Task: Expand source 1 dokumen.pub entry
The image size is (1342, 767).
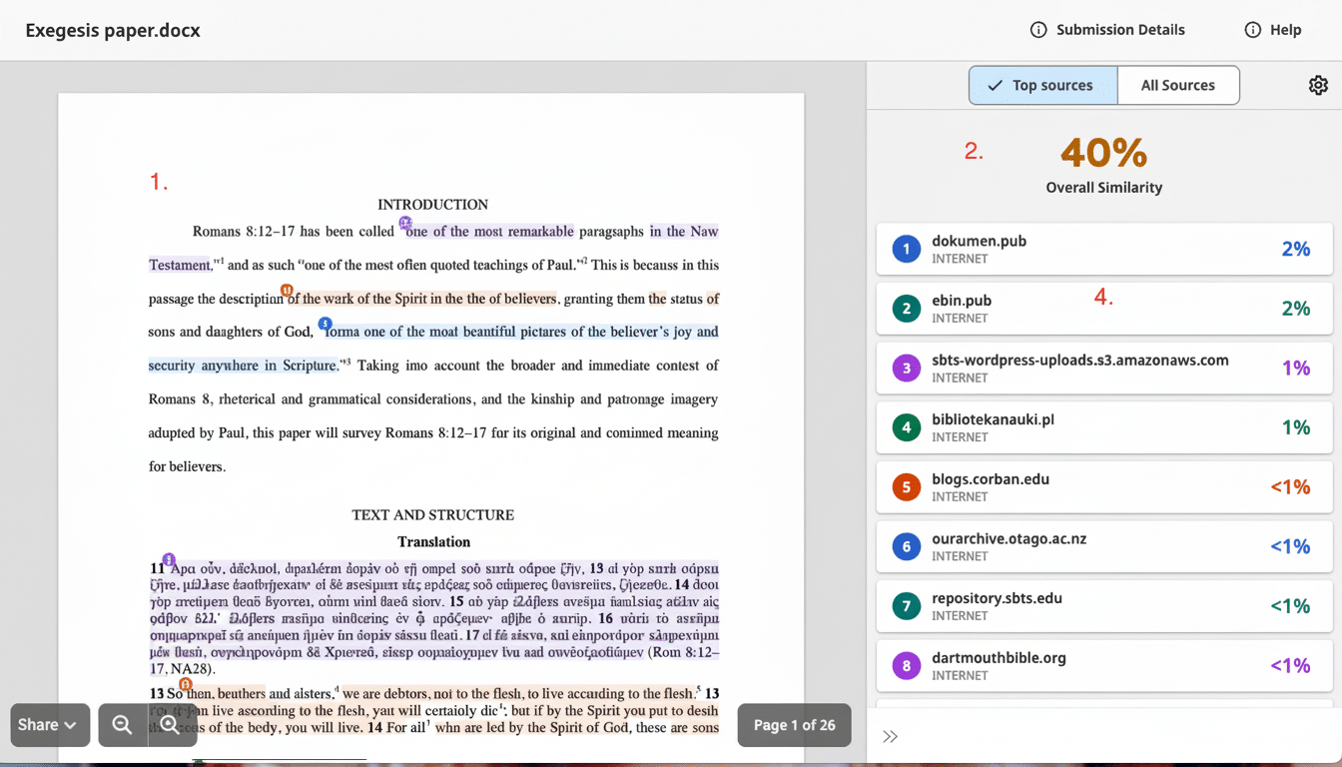Action: point(1103,249)
